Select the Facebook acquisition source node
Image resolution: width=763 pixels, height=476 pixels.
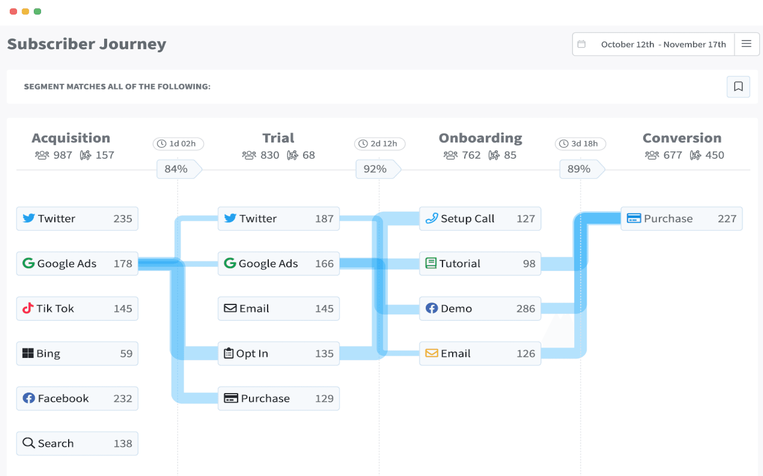[x=77, y=398]
